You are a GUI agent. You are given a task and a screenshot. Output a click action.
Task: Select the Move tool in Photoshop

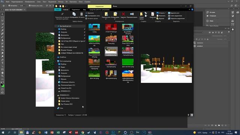2,14
